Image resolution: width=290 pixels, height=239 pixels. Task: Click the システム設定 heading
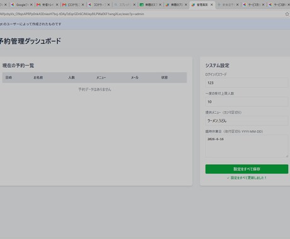point(217,65)
